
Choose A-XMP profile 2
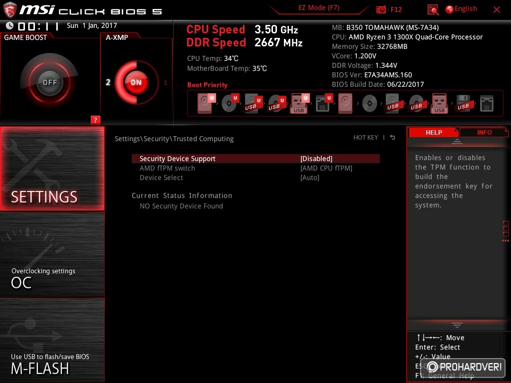pos(108,82)
